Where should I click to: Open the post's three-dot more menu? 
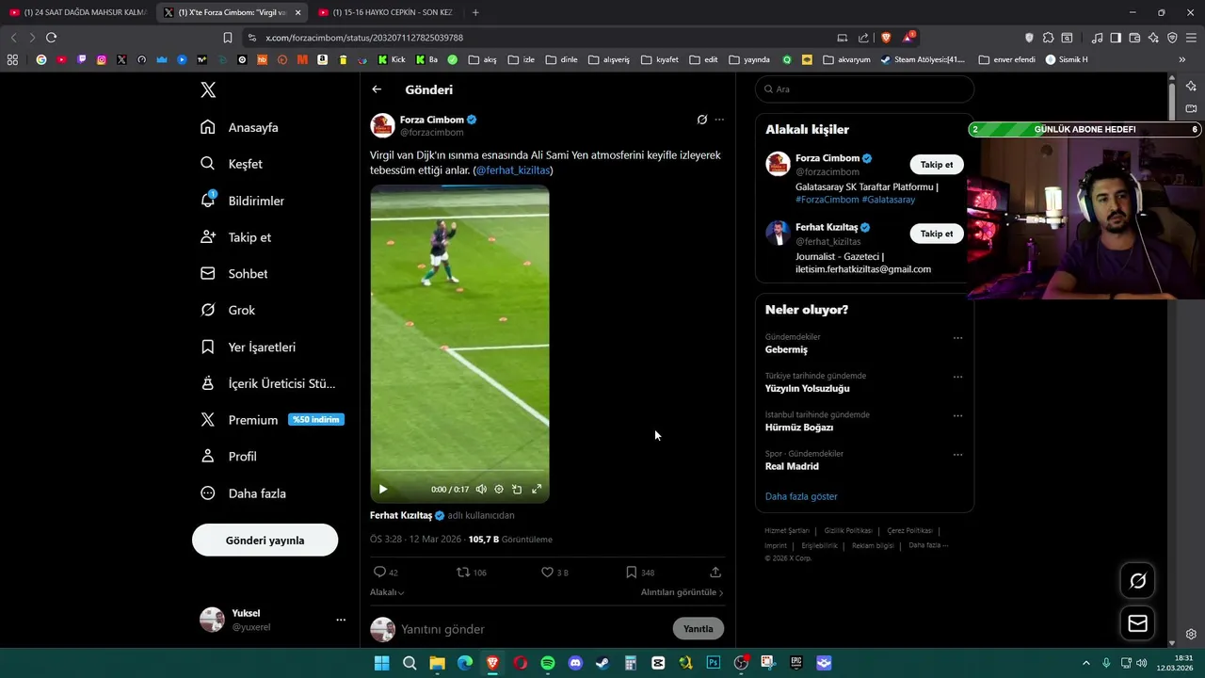click(x=719, y=120)
